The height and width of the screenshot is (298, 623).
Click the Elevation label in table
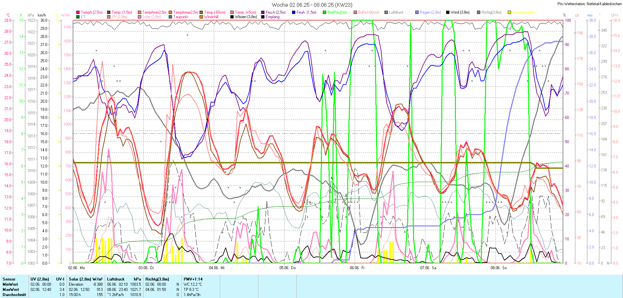coord(76,284)
